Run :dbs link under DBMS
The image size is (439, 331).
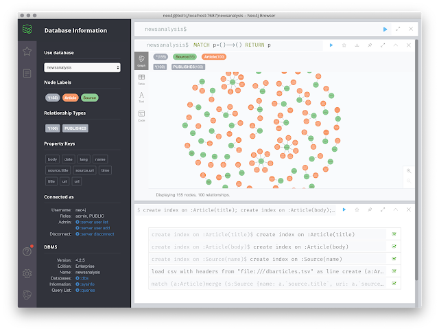[x=82, y=278]
